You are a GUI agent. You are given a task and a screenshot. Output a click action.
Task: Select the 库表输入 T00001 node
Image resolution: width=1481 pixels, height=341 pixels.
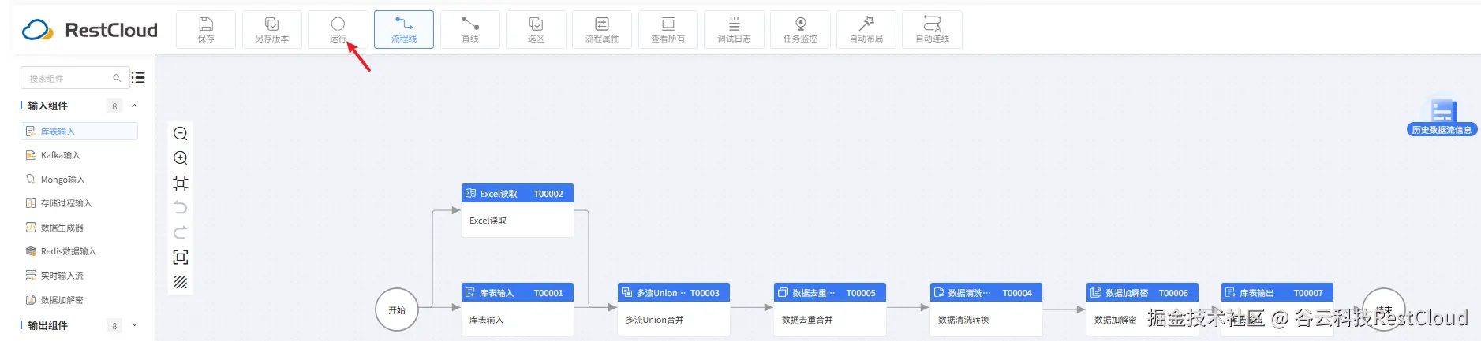[x=518, y=309]
